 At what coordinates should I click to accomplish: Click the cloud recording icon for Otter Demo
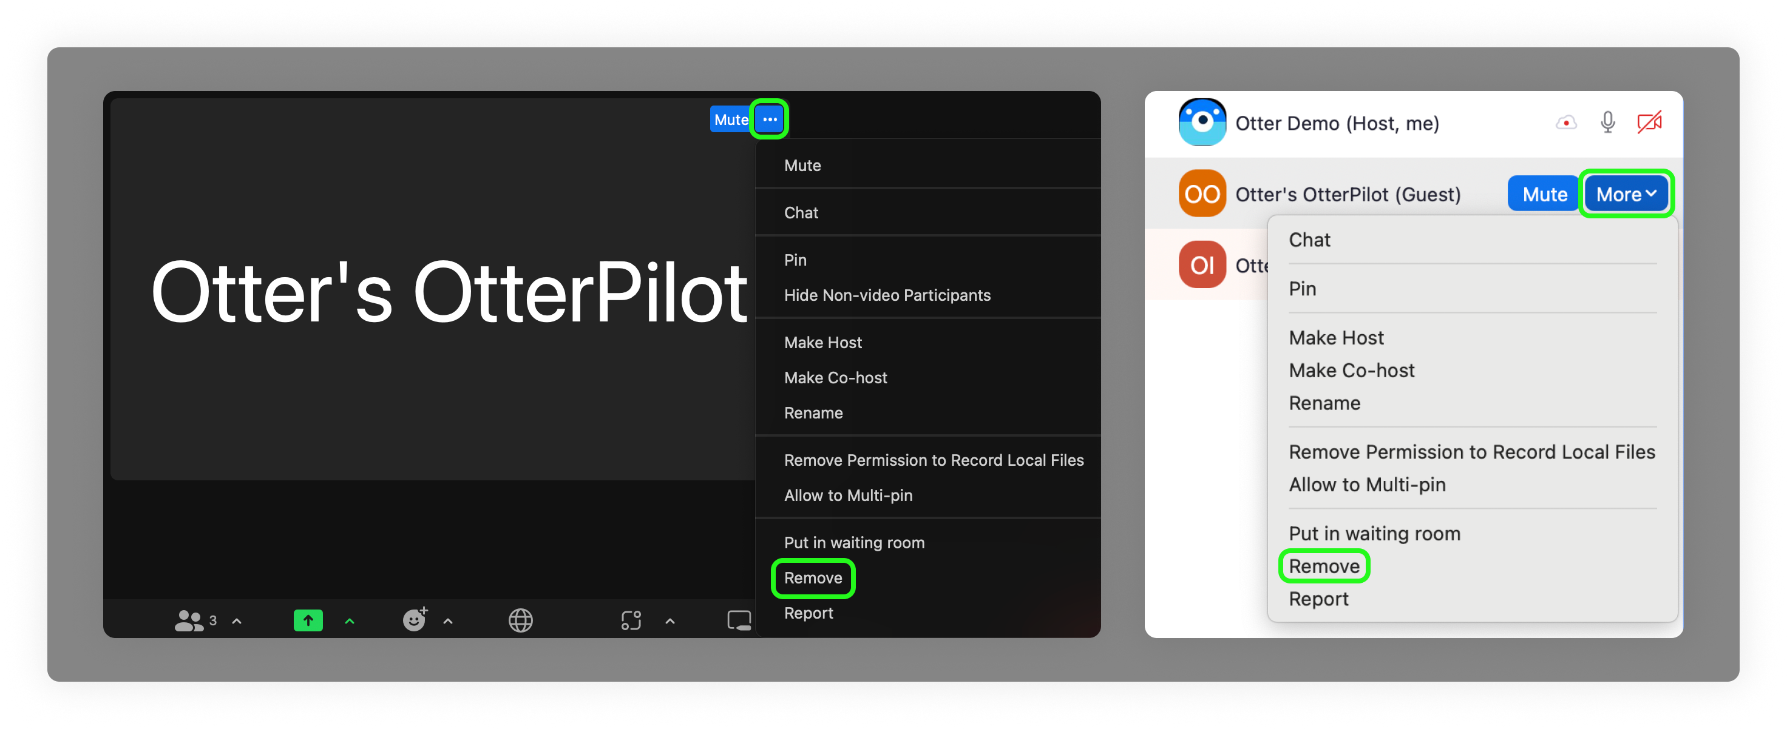click(1565, 123)
